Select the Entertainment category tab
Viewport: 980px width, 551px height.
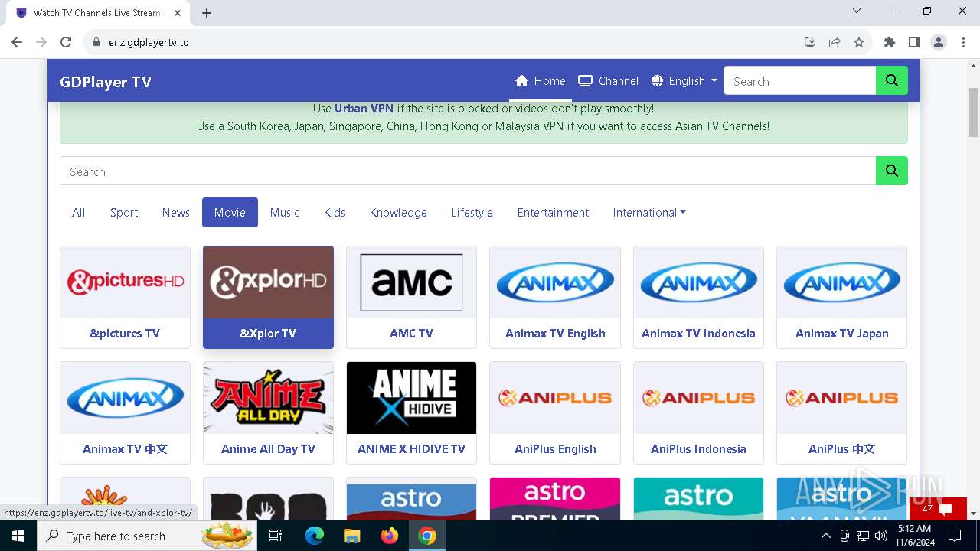pos(553,213)
